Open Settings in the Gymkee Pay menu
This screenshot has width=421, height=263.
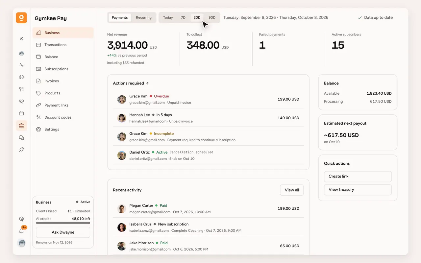[63, 130]
